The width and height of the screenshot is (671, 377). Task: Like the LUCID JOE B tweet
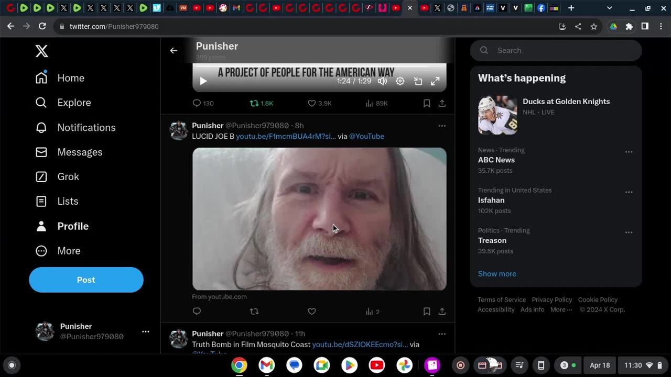click(x=312, y=311)
